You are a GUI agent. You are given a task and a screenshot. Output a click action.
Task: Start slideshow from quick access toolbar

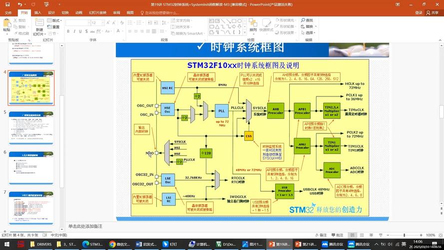pos(46,4)
